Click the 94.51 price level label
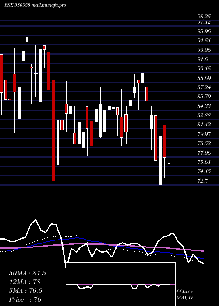This screenshot has width=219, height=306. (204, 41)
